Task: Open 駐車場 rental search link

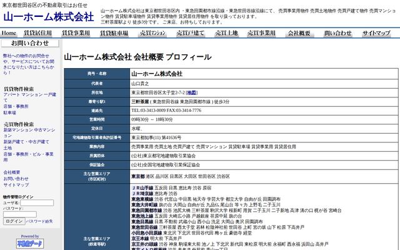Action: 10,112
